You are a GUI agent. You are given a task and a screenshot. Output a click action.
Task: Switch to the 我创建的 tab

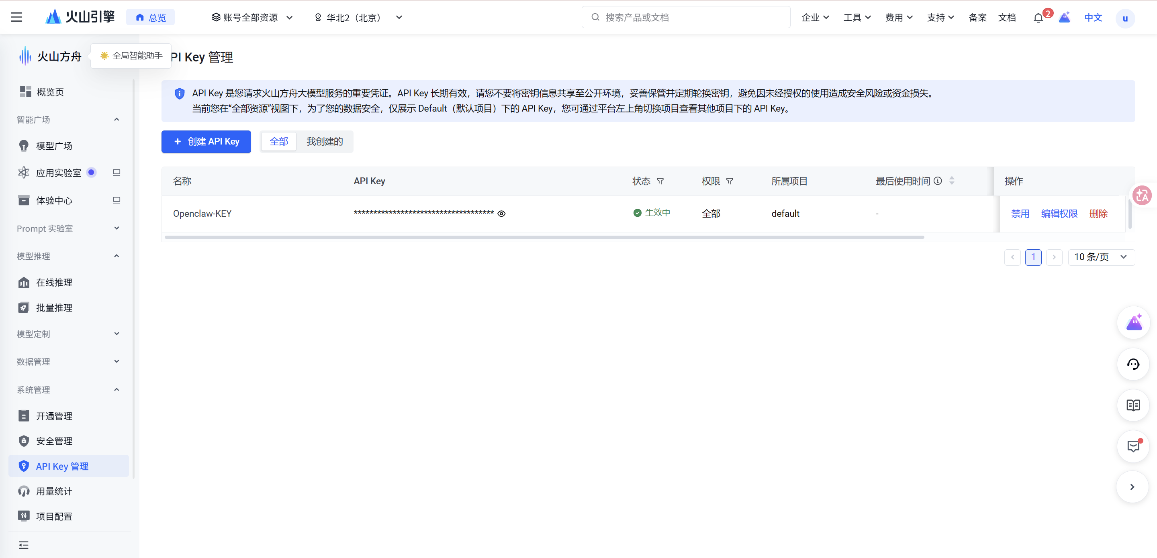coord(324,142)
